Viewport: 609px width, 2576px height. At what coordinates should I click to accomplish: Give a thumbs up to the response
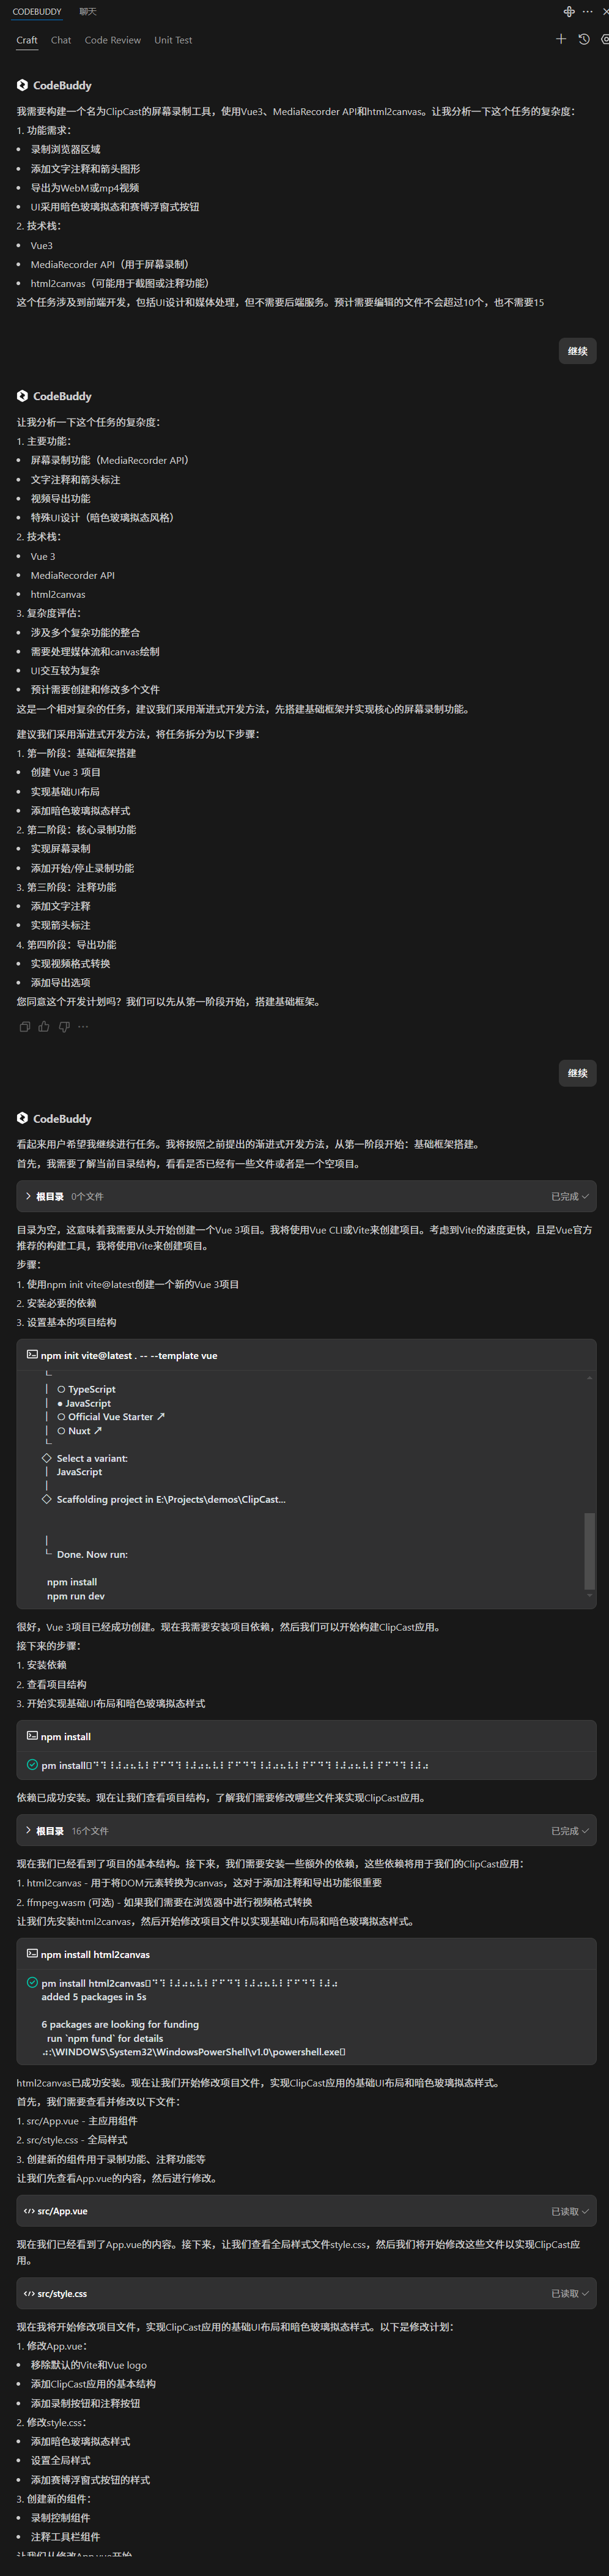click(x=44, y=1026)
